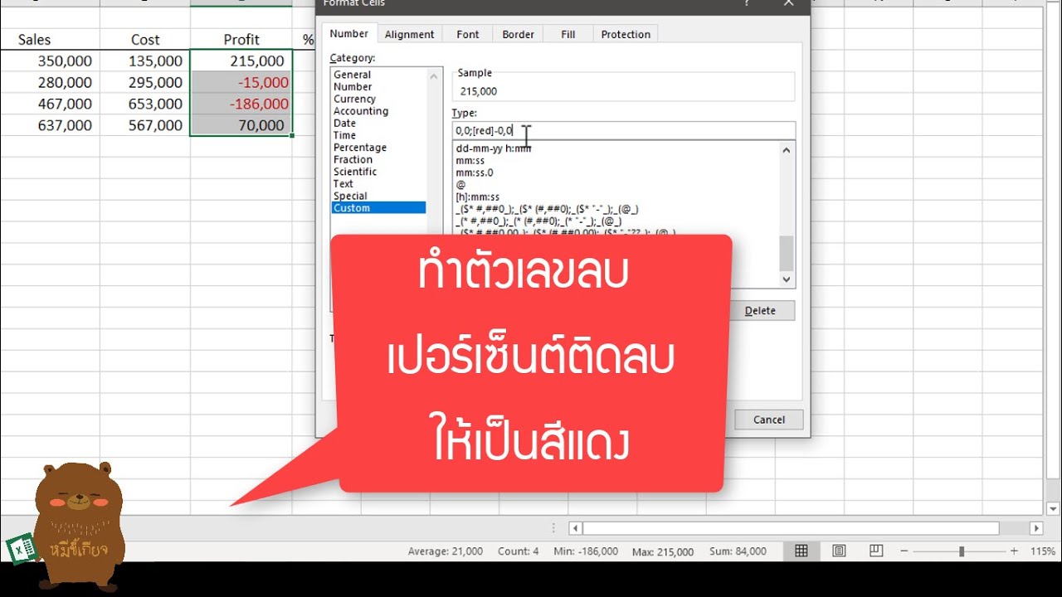Click zoom out minus button
Screen dimensions: 1062x597
click(904, 551)
